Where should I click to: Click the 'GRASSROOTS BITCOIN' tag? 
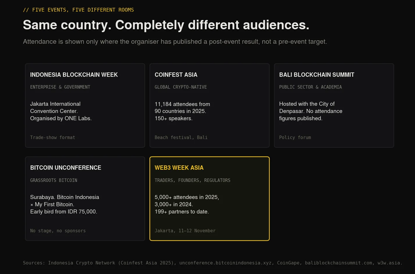(x=54, y=180)
